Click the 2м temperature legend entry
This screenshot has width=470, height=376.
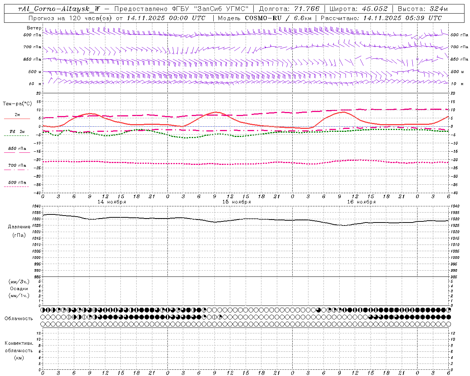tap(17, 115)
